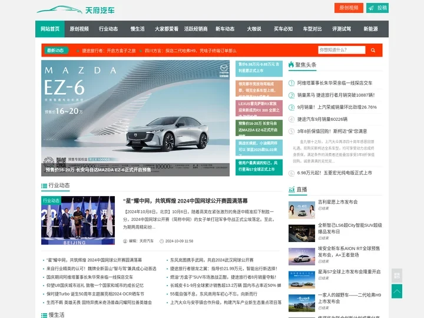Open headline 阿维塔董事长朱华荣亲临一线探店交车
The image size is (424, 318).
pyautogui.click(x=334, y=83)
